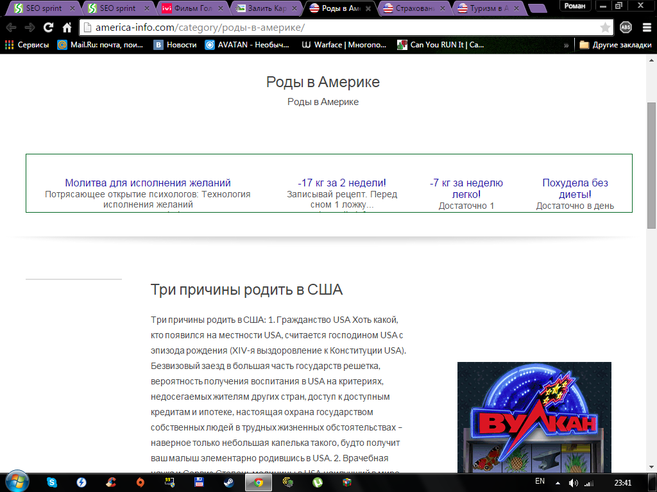Open the -17 кг за 2 недели ad
This screenshot has width=657, height=492.
point(342,183)
